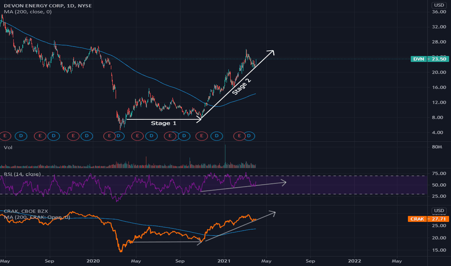
Task: Open the USD selector on CRAK pane scale
Action: tap(439, 210)
